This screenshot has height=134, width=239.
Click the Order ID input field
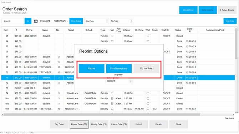[13, 21]
